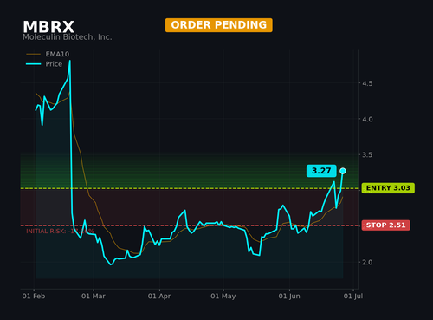Click the 4.5 y-axis tick label
The height and width of the screenshot is (320, 433).
click(x=367, y=83)
